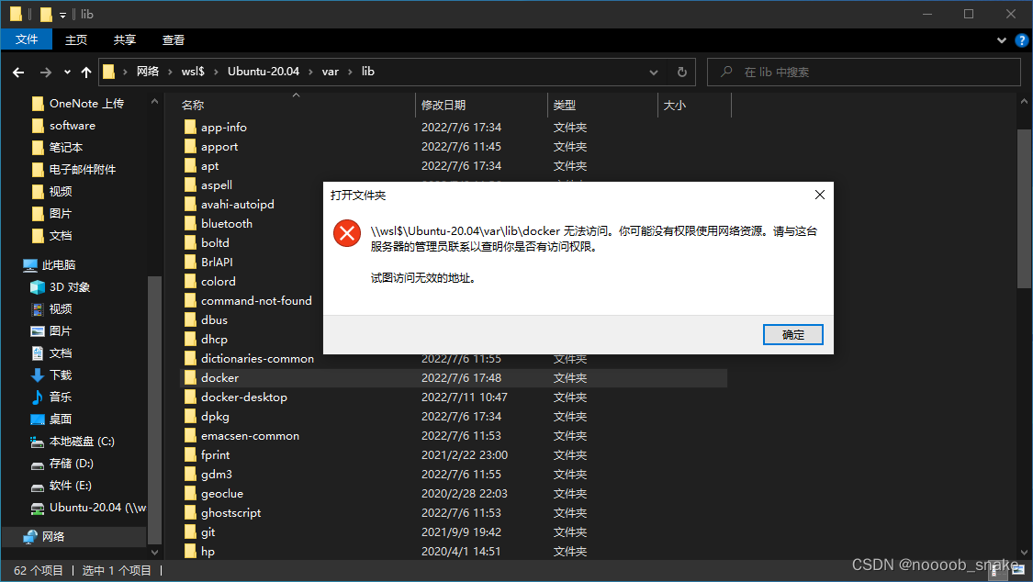Expand the ribbon with chevron arrow
The image size is (1033, 582).
point(1002,40)
